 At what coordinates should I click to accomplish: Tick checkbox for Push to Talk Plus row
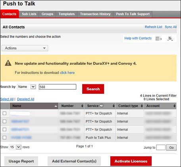4,137
